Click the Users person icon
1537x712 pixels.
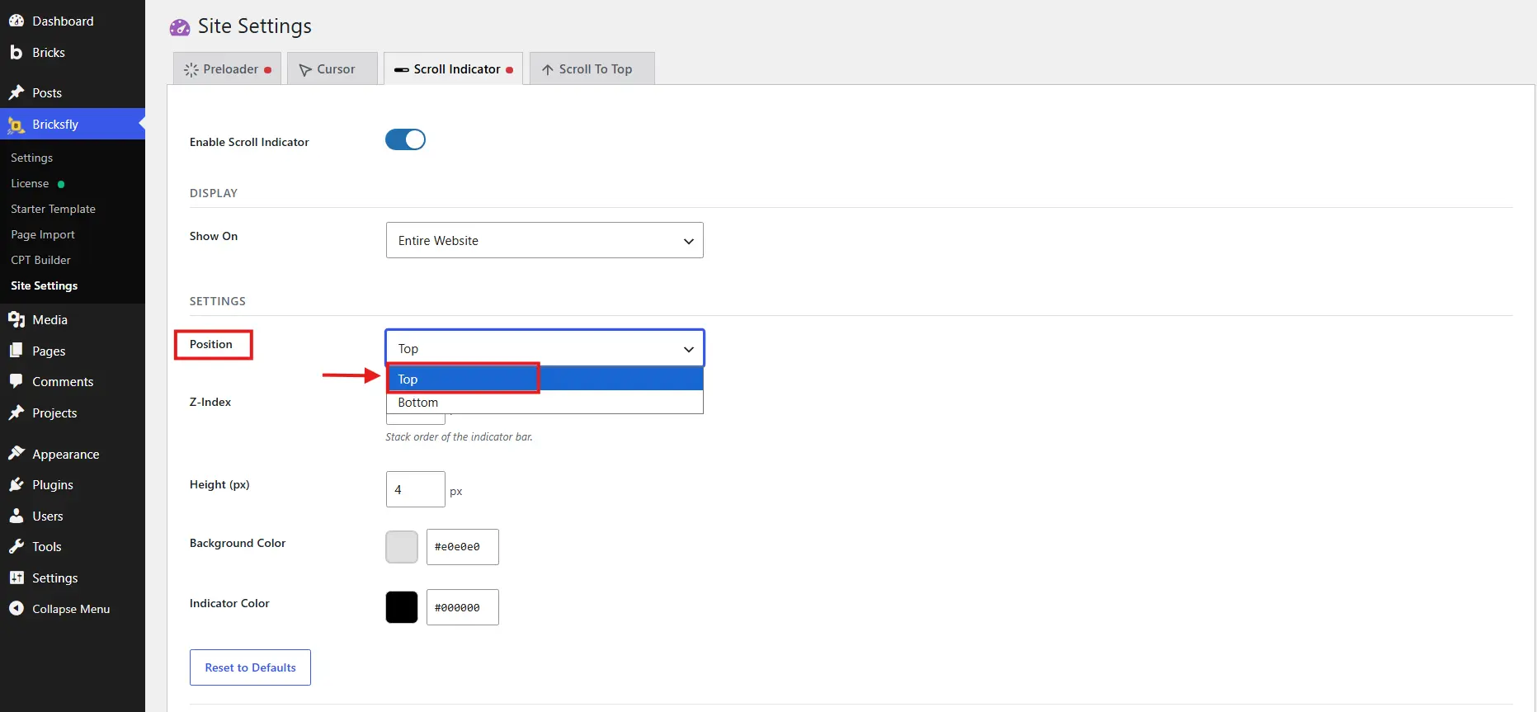17,516
